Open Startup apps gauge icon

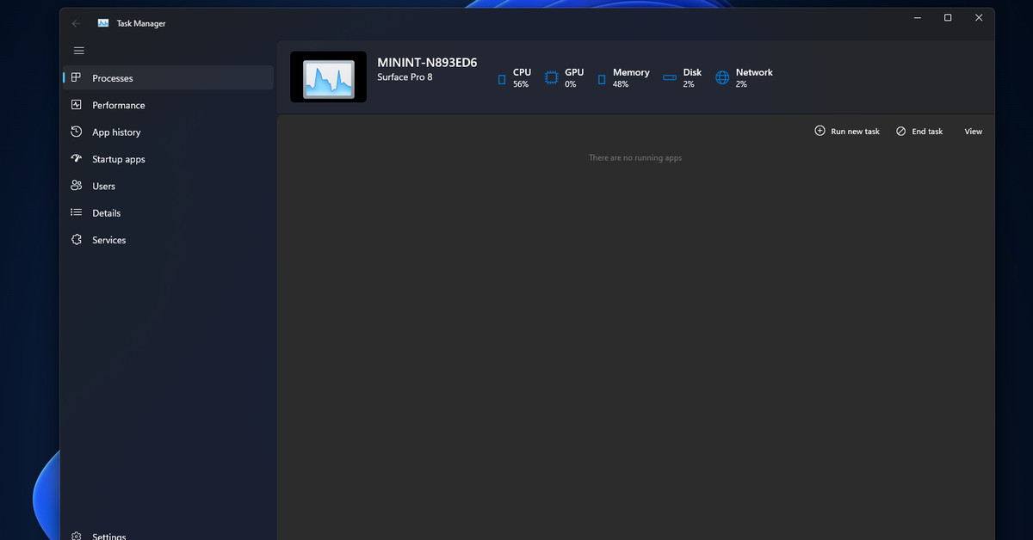point(77,159)
